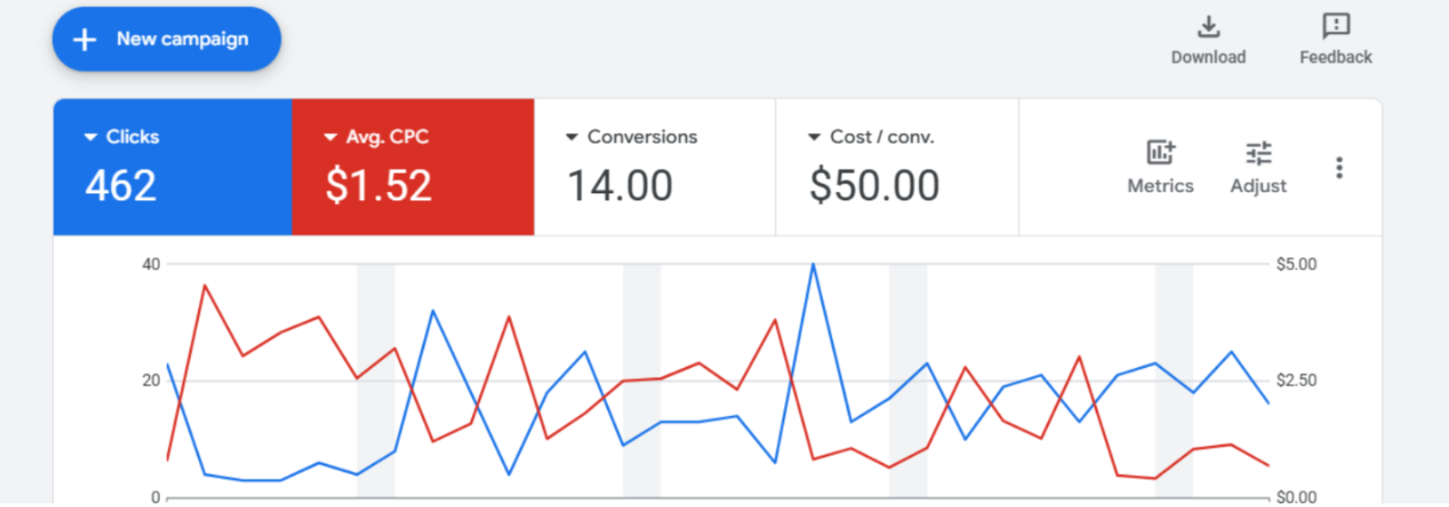Click the plus icon in New campaign
Viewport: 1449px width, 507px height.
coord(84,39)
